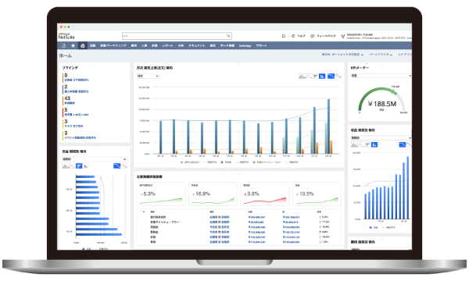Screen dimensions: 469x281
Task: Toggle orange-dot cash flow legend series
Action: pyautogui.click(x=267, y=162)
